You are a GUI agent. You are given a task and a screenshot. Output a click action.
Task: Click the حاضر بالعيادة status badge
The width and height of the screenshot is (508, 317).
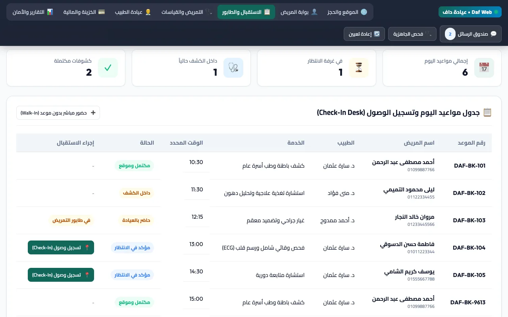coord(136,220)
